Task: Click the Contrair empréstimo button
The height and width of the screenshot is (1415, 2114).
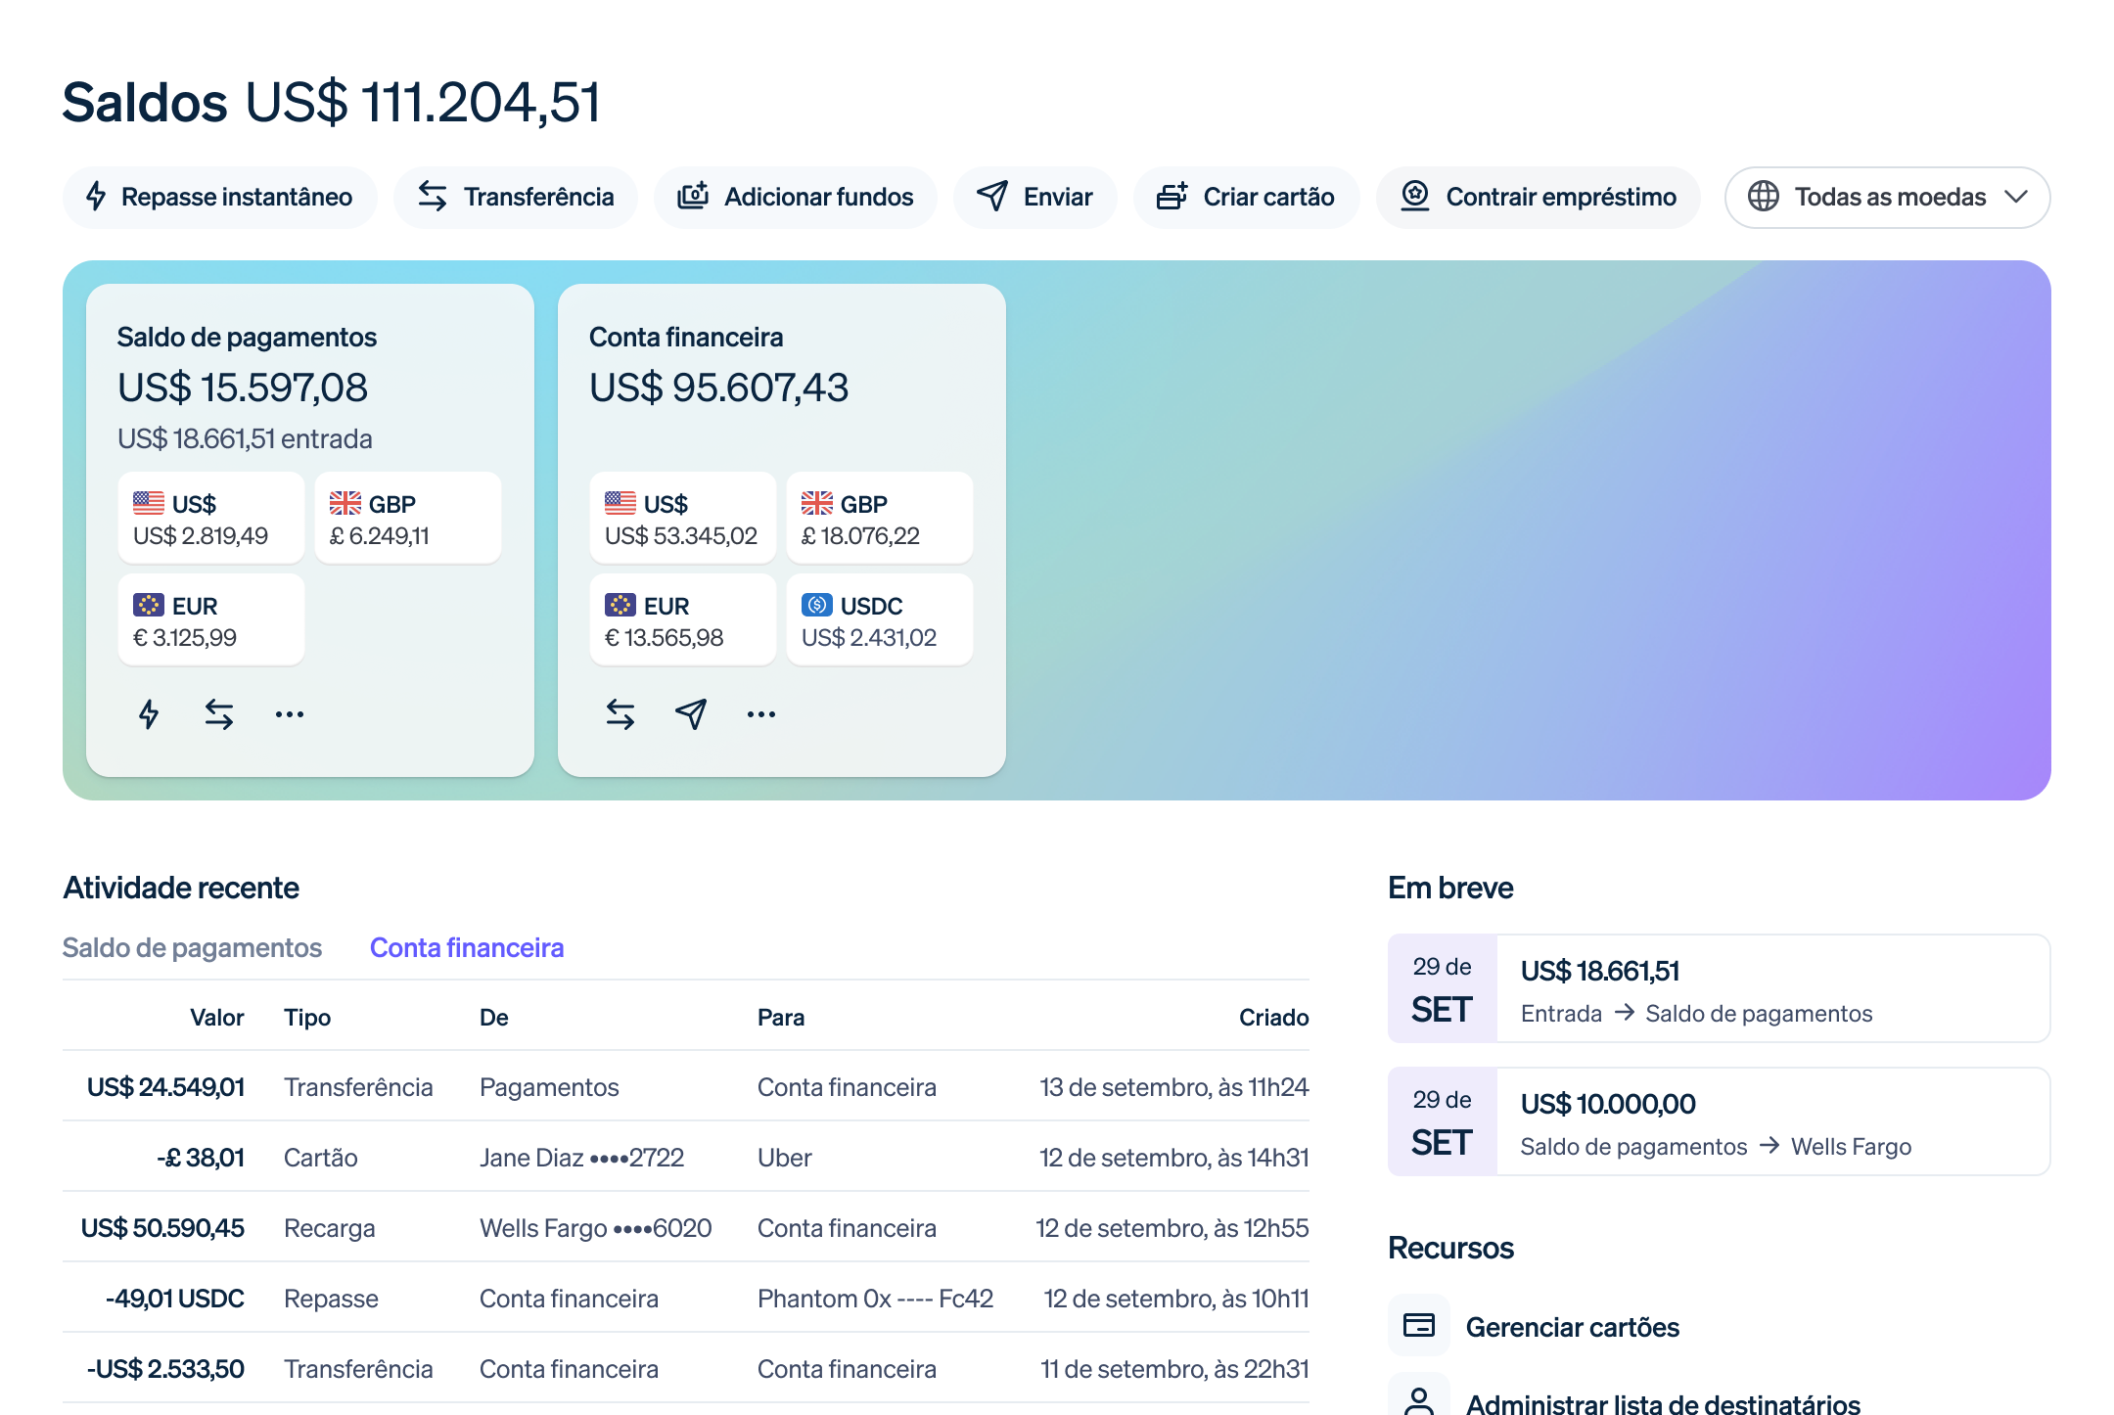Action: (1538, 197)
